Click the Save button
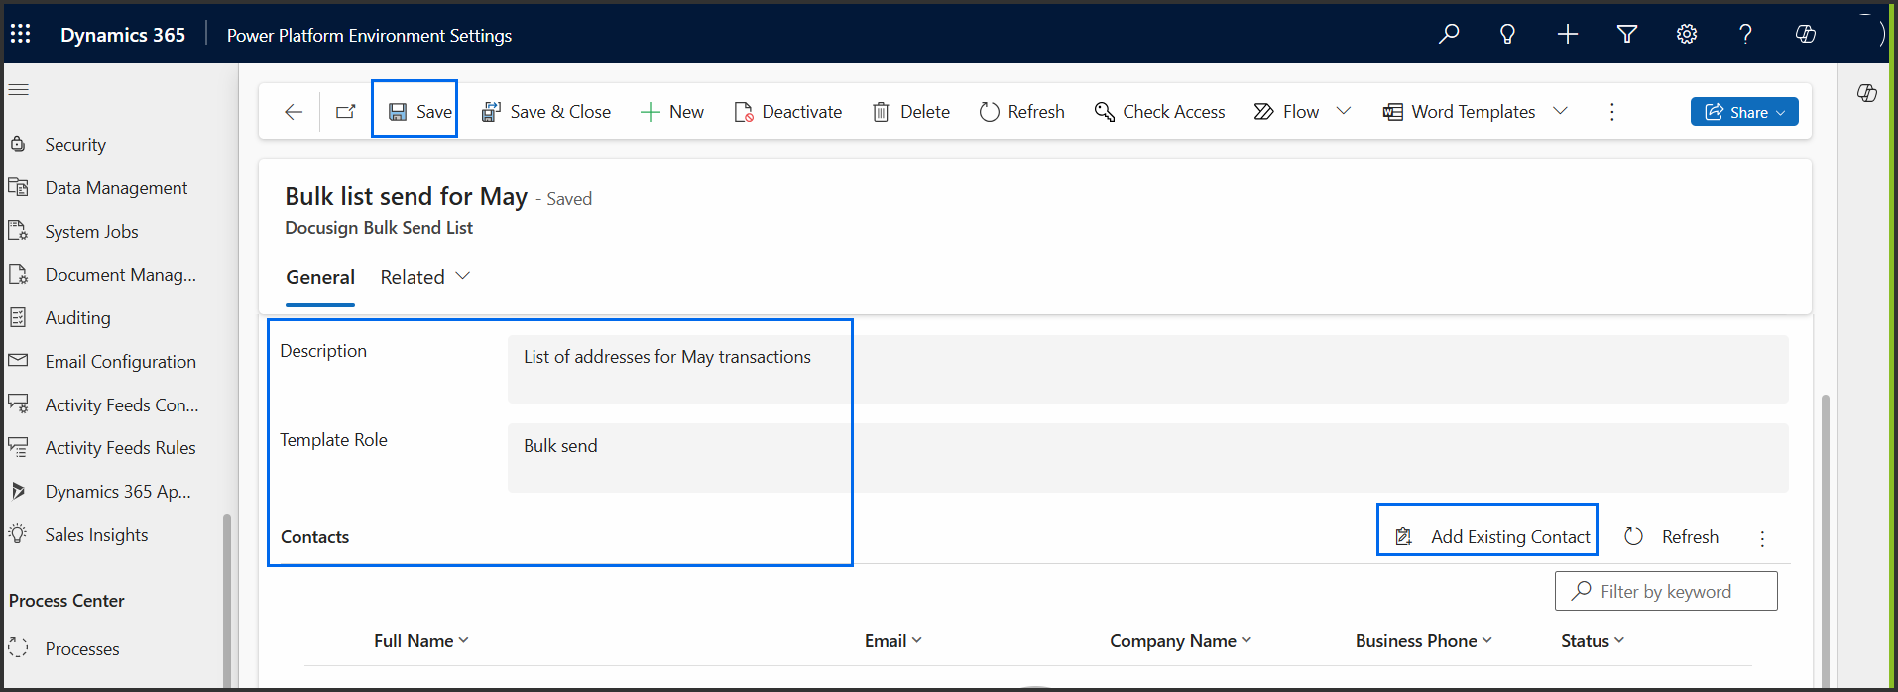Image resolution: width=1898 pixels, height=692 pixels. [x=419, y=112]
